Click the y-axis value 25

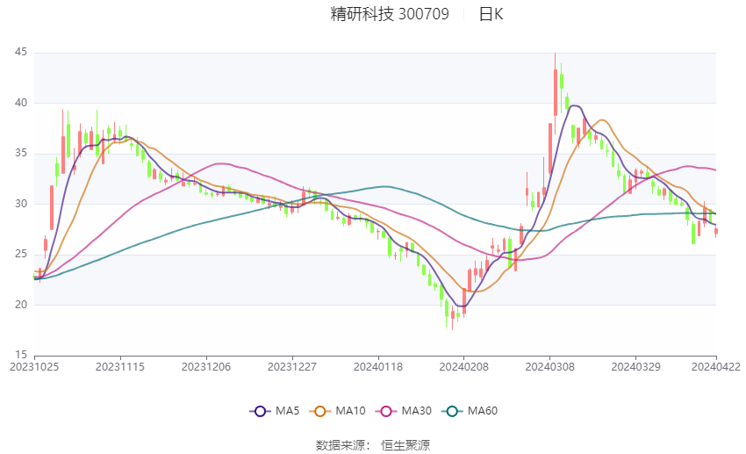[21, 254]
